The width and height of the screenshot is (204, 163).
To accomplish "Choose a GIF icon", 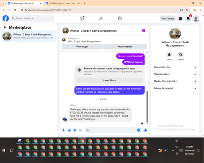I will click(x=81, y=130).
